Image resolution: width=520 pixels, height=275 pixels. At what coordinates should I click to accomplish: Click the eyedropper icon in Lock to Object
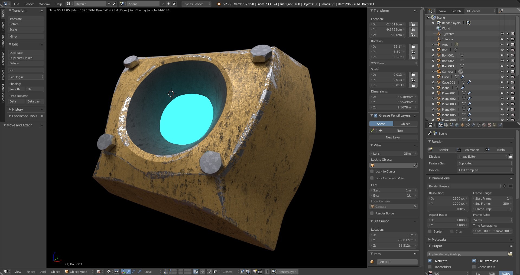[415, 165]
